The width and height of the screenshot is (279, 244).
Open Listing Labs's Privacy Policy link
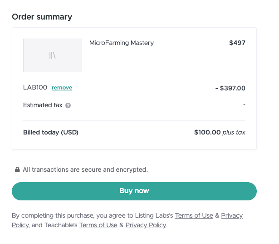(231, 216)
